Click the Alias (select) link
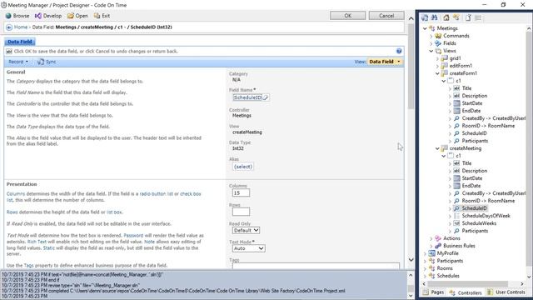The image size is (533, 300). (243, 167)
